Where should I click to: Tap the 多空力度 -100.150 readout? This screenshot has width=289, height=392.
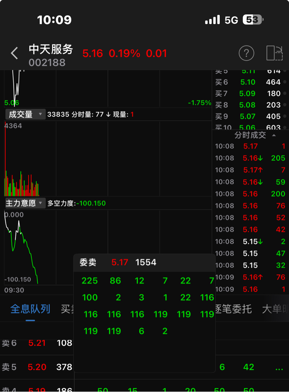[x=76, y=203]
